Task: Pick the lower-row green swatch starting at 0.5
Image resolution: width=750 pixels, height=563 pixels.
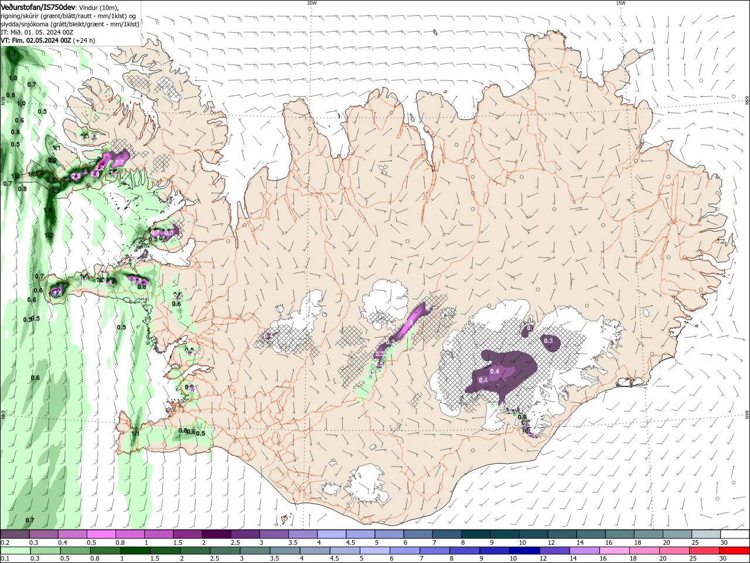Action: coord(75,551)
